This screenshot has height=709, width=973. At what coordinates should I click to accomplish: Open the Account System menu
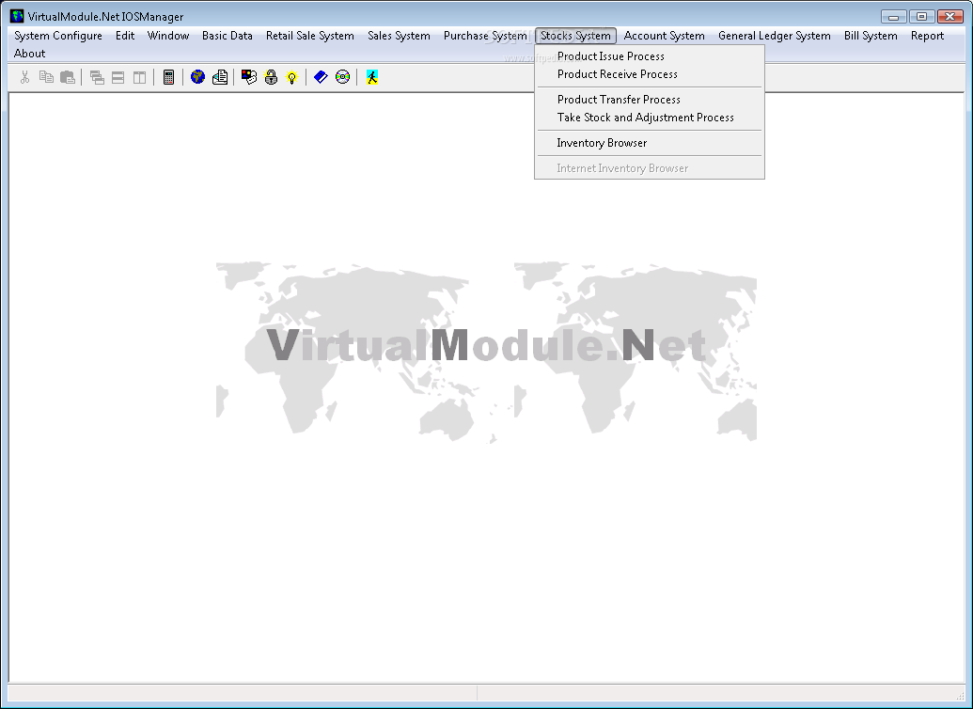tap(664, 36)
